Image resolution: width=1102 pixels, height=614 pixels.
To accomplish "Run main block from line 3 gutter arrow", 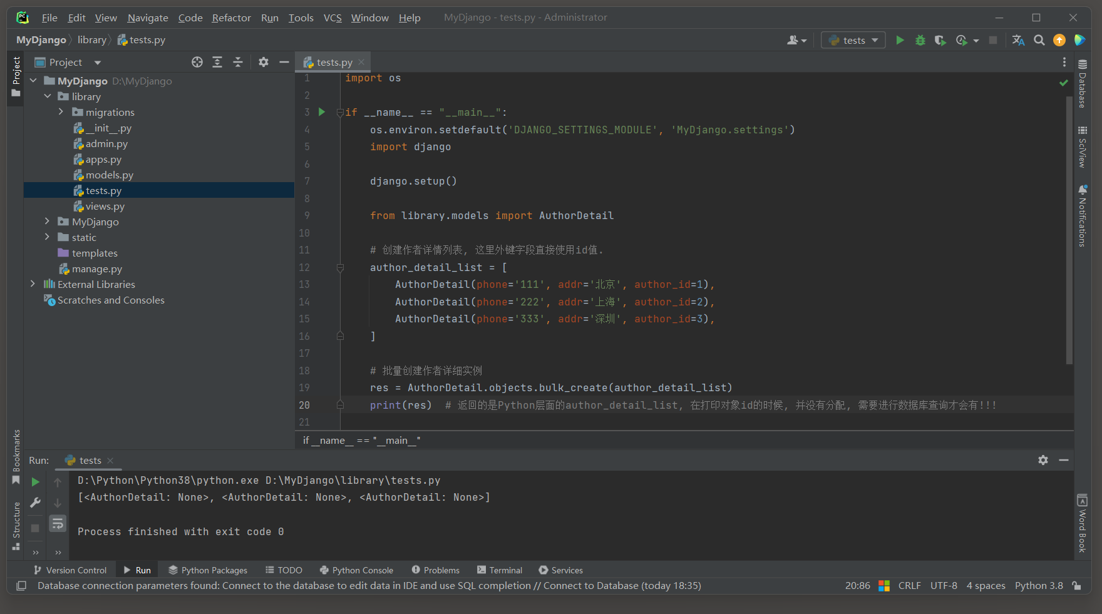I will click(x=322, y=112).
